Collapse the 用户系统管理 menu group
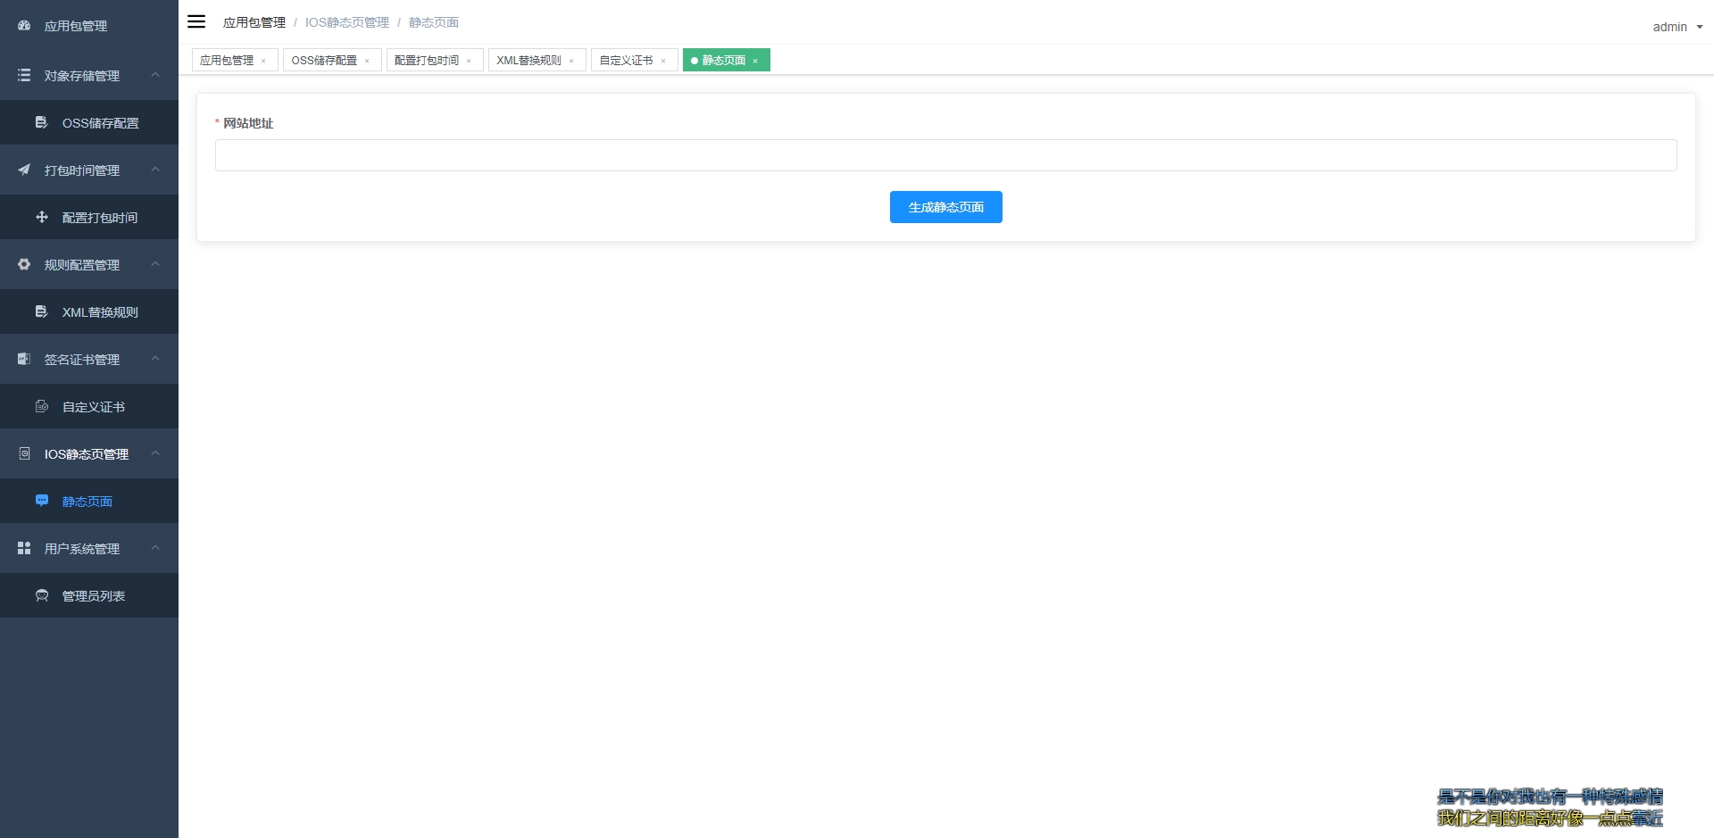 [x=155, y=548]
